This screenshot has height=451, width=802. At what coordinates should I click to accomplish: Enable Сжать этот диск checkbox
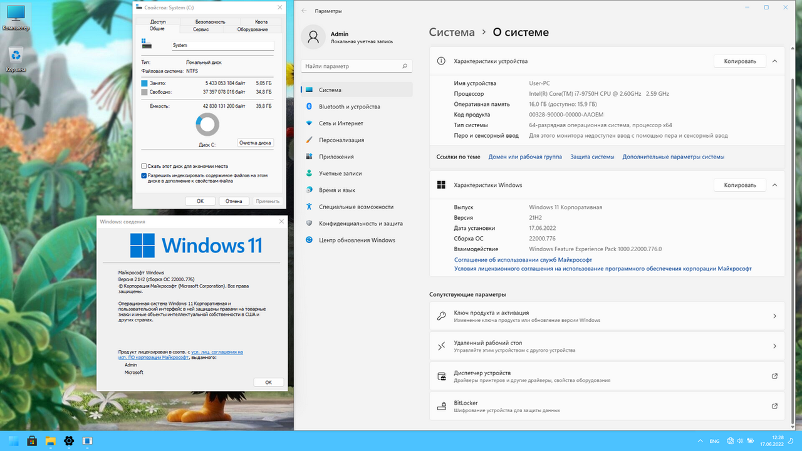click(x=144, y=166)
